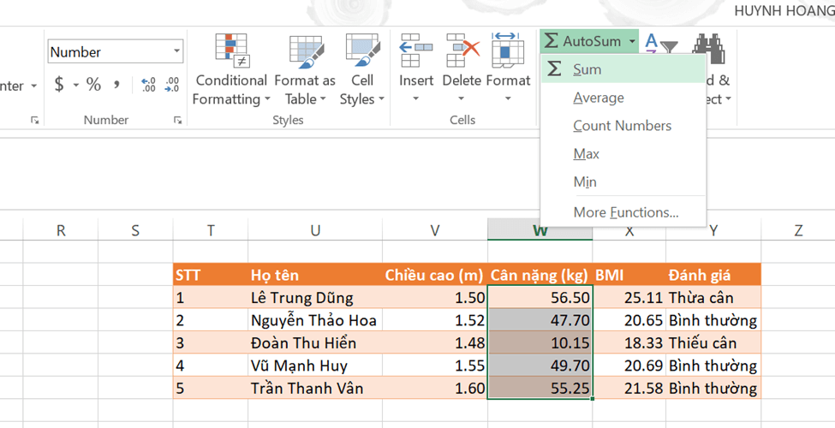Screen dimensions: 835x428
Task: Open Number group dialog launcher
Action: point(177,121)
